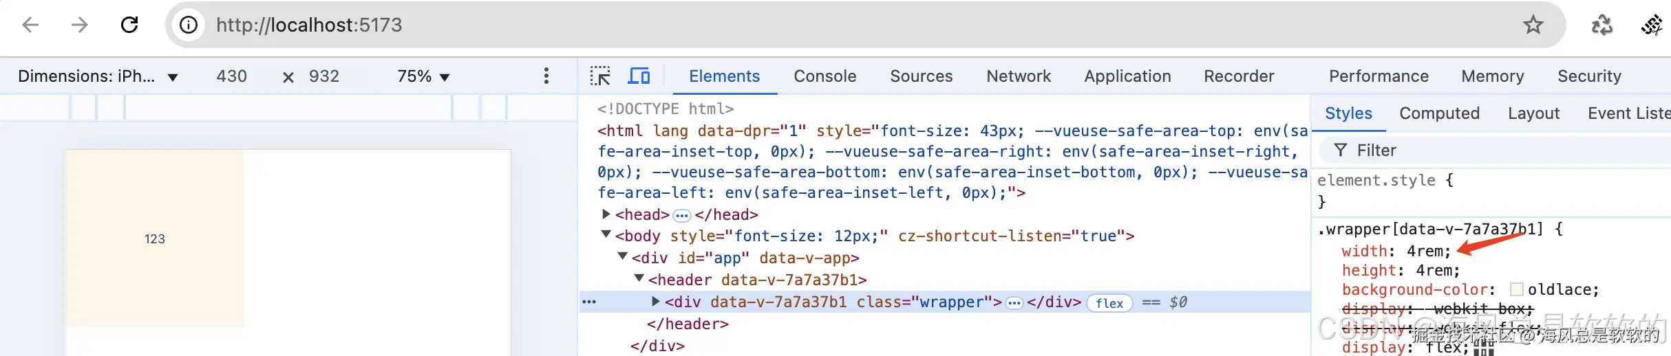Expand the collapsed head element ellipsis
The height and width of the screenshot is (356, 1671).
pyautogui.click(x=681, y=216)
